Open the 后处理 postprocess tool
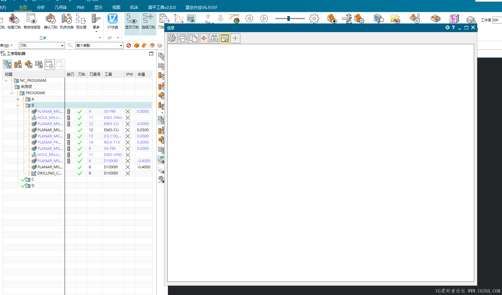502x295 pixels. tap(81, 21)
